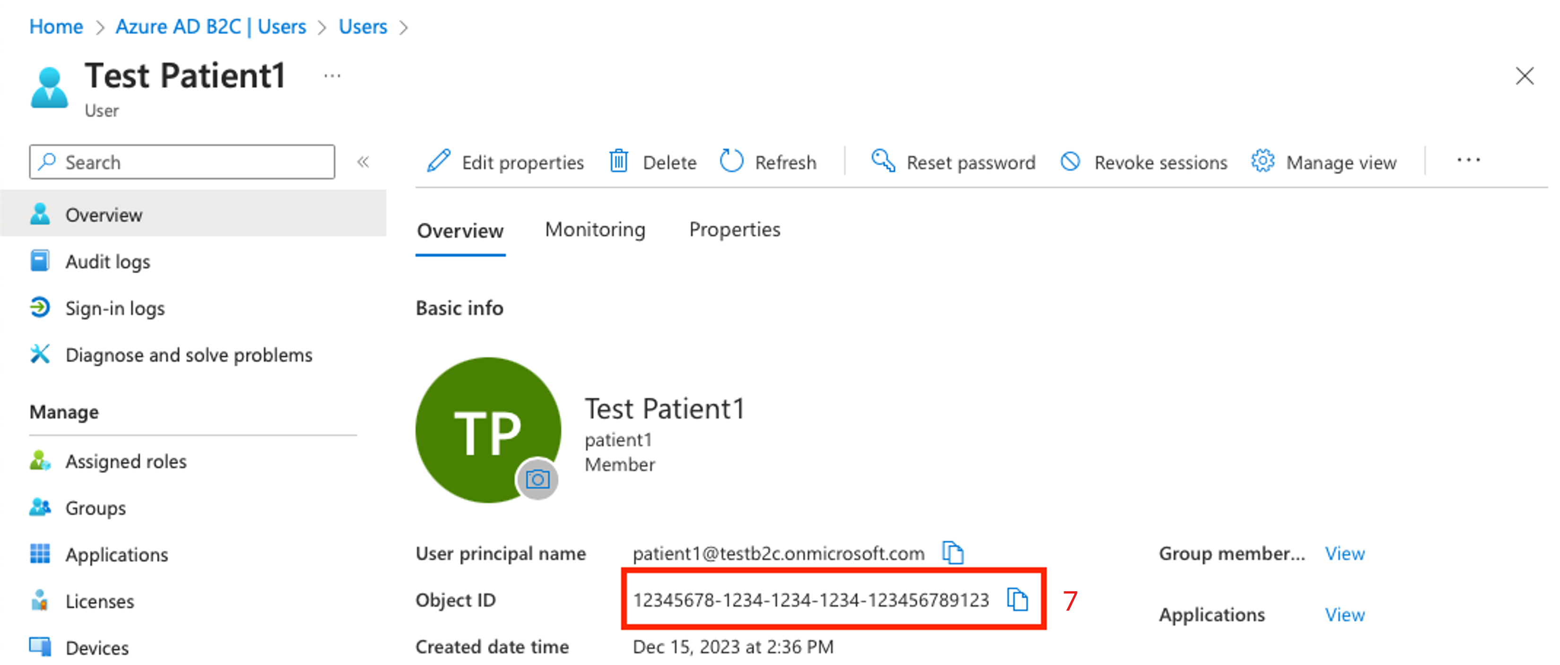
Task: Click the Search input field
Action: (x=183, y=161)
